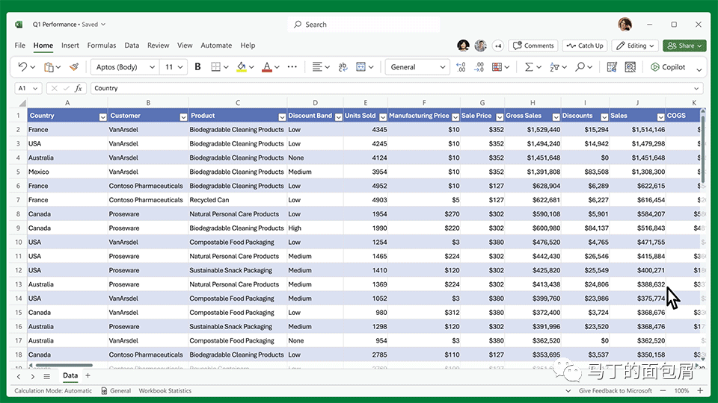Expand the formula bar chevron
The width and height of the screenshot is (718, 403).
696,88
